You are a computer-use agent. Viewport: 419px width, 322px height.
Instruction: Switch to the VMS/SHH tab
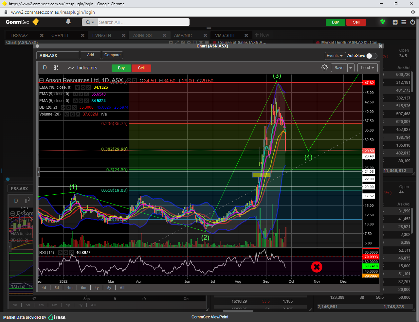(225, 35)
